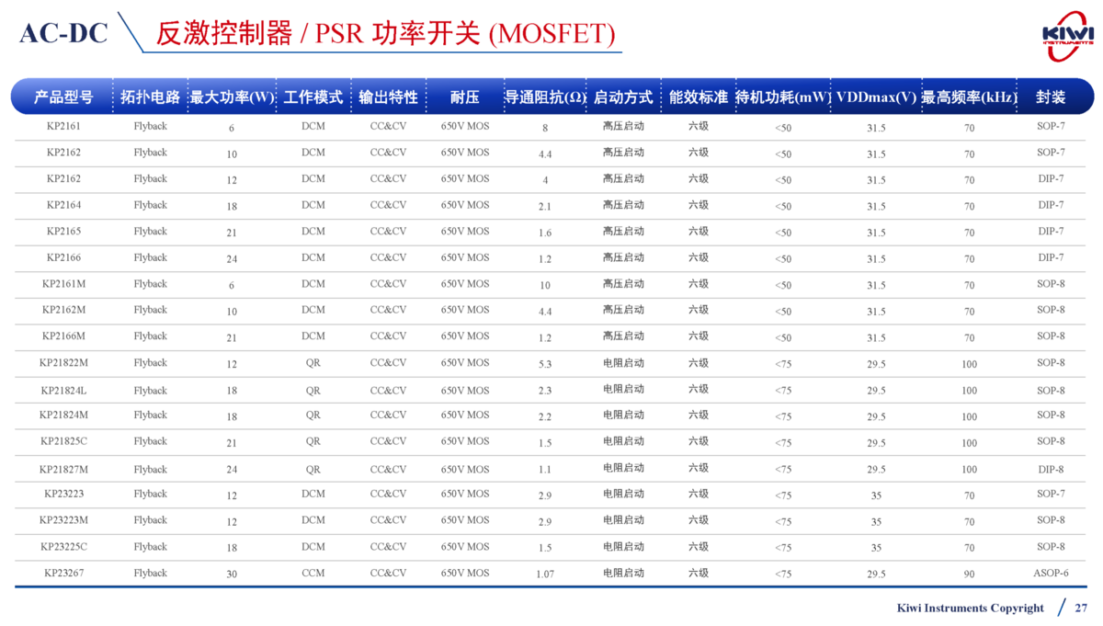Click the page number 27

point(1081,608)
